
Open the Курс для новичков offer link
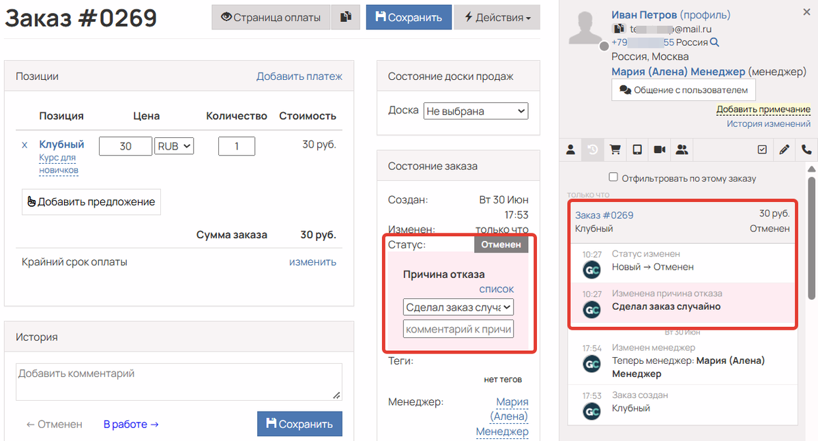59,164
